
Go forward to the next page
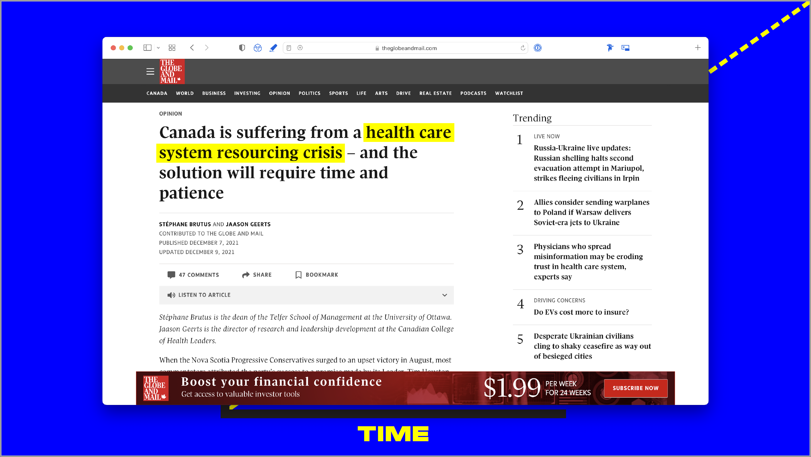coord(207,48)
